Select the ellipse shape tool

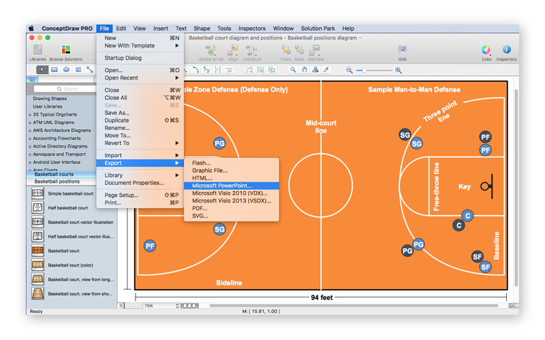point(66,70)
